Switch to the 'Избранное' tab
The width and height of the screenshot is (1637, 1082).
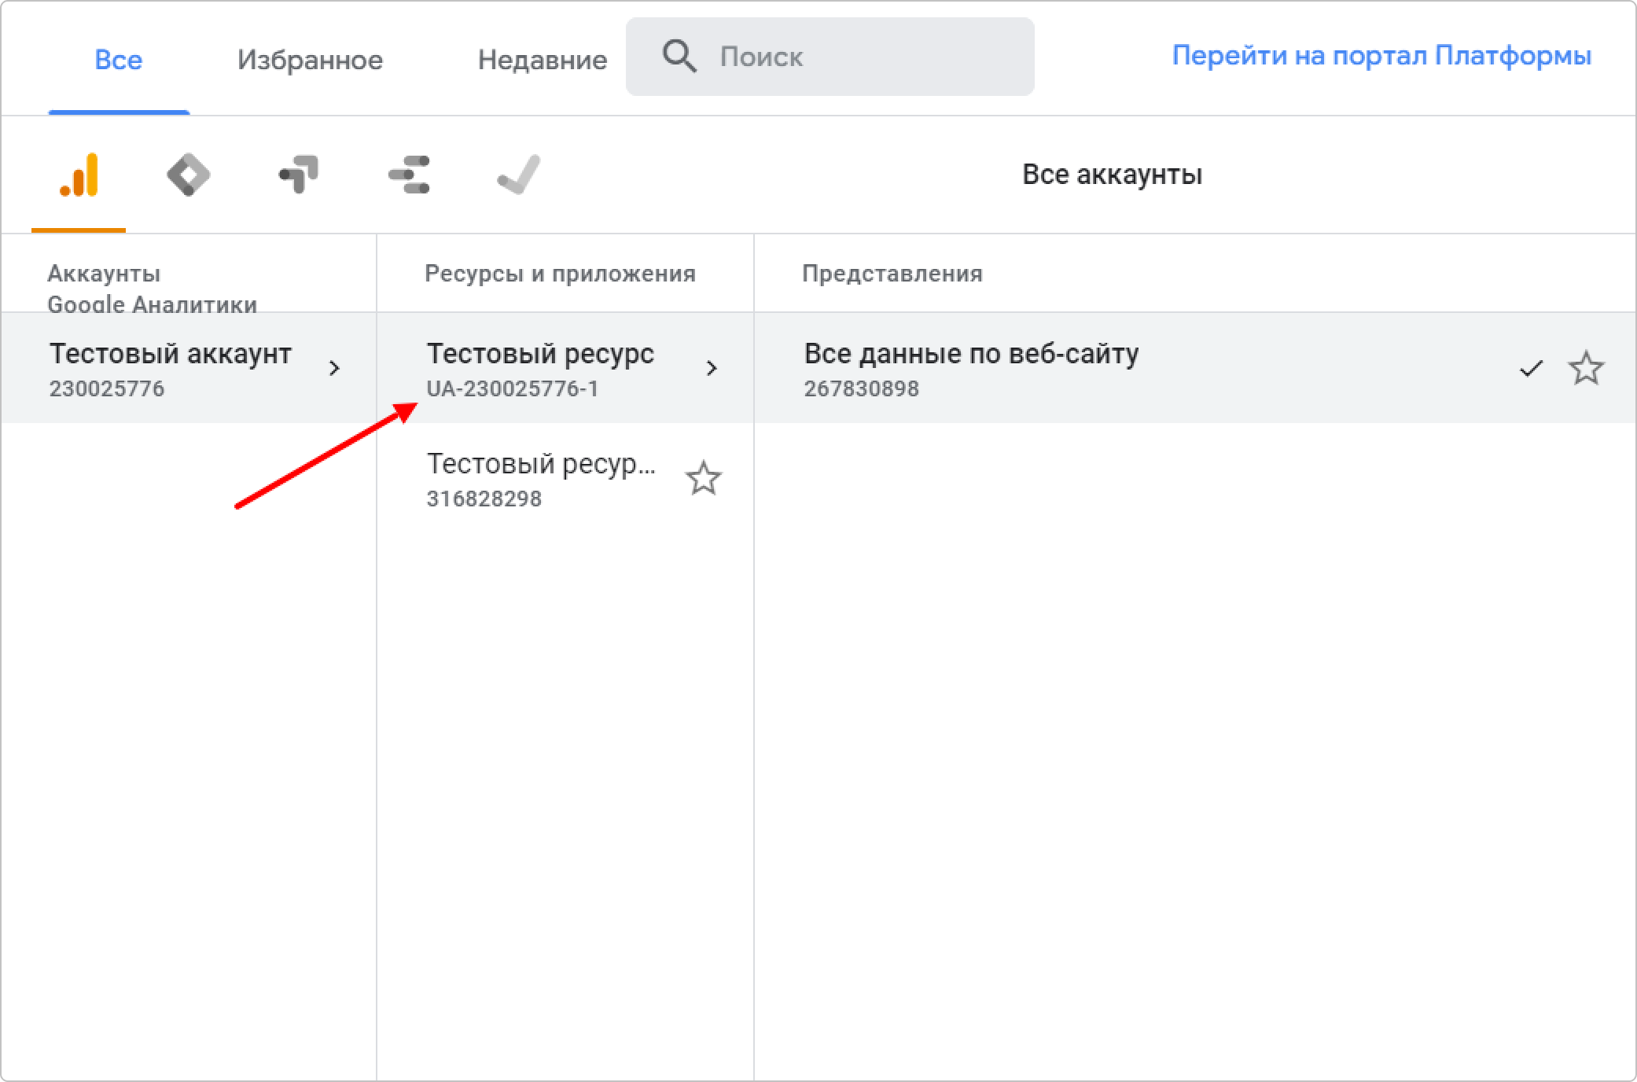[310, 60]
